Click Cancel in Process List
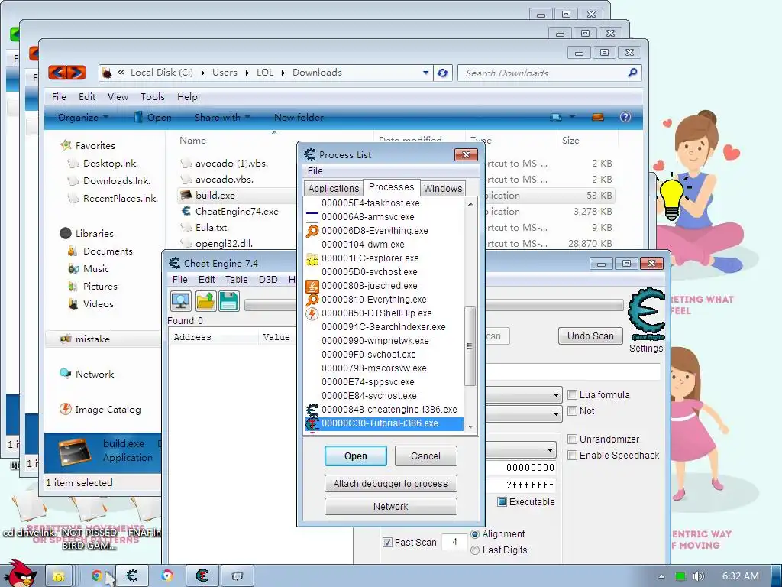The image size is (782, 587). click(425, 456)
